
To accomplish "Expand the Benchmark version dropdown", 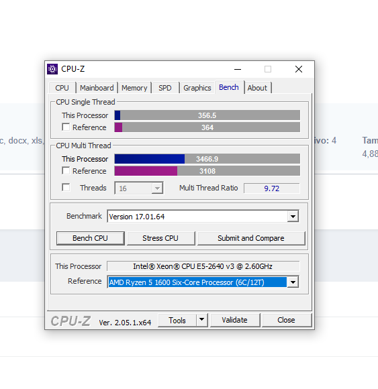I will [x=293, y=217].
